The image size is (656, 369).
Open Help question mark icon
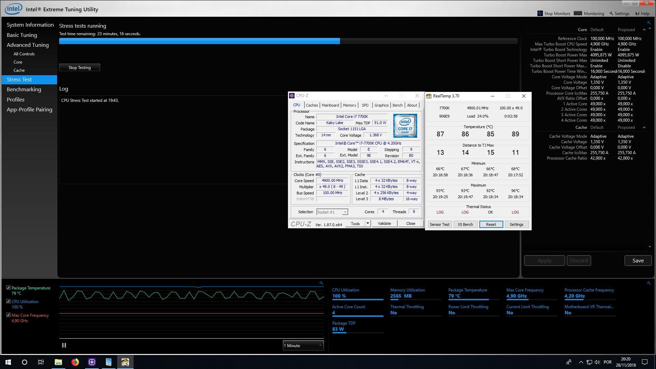(x=637, y=14)
